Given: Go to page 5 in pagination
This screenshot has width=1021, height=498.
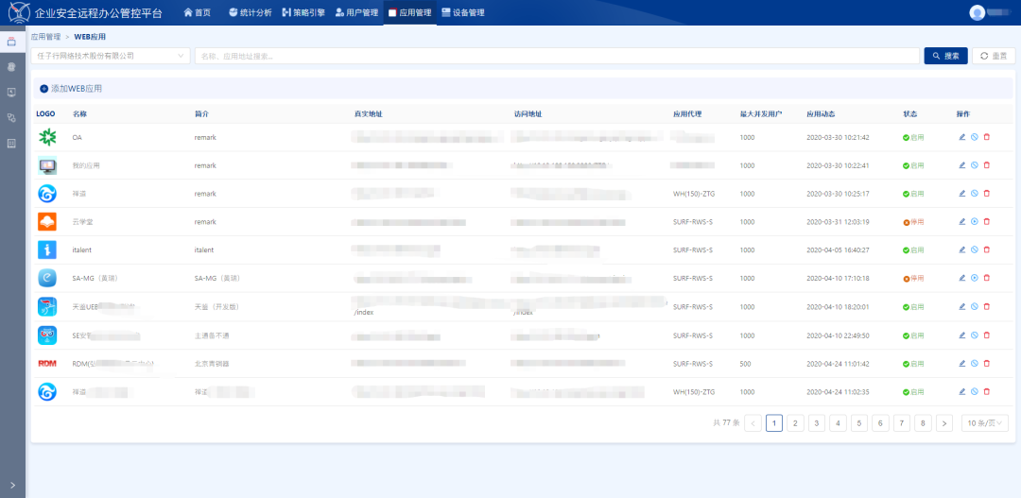Looking at the screenshot, I should tap(859, 423).
